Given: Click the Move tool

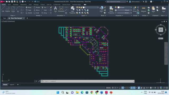Looking at the screenshot, I should (x=29, y=7).
